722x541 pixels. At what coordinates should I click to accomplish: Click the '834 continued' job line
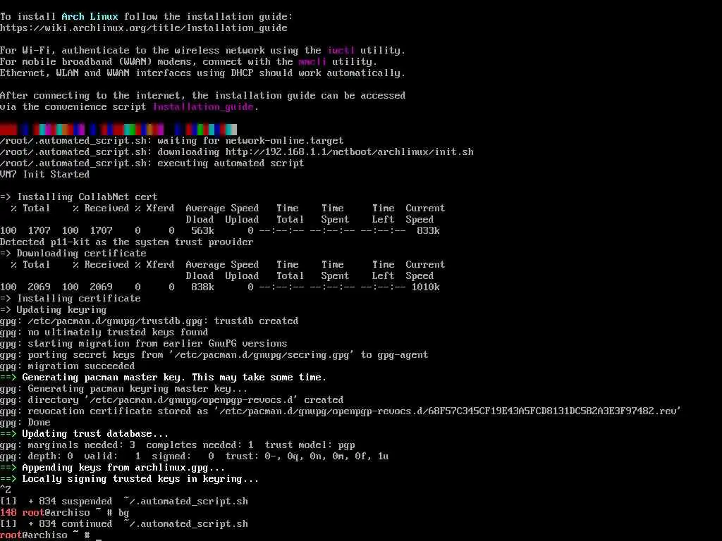pos(124,524)
